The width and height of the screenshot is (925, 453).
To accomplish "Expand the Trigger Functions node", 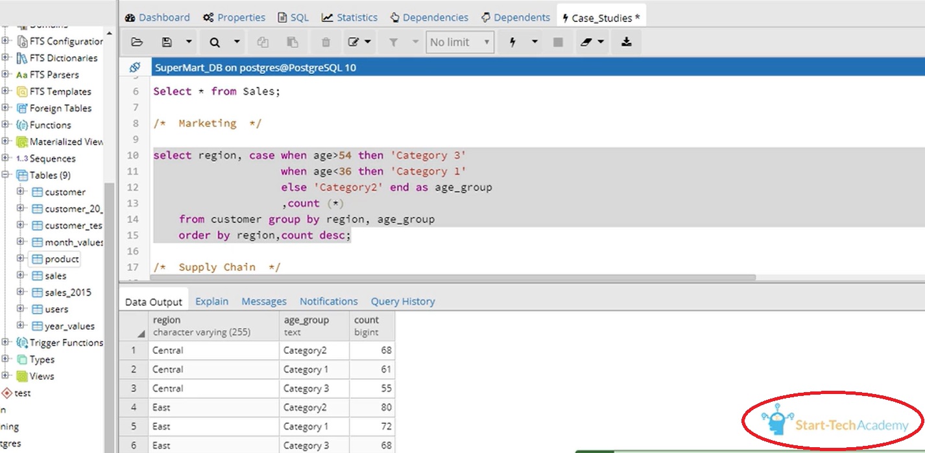I will tap(6, 342).
